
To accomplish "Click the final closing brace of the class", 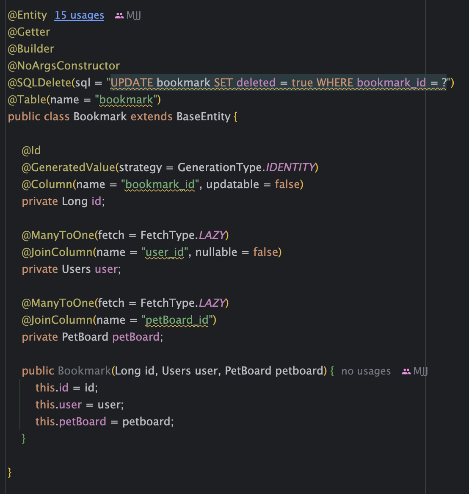I will click(10, 472).
